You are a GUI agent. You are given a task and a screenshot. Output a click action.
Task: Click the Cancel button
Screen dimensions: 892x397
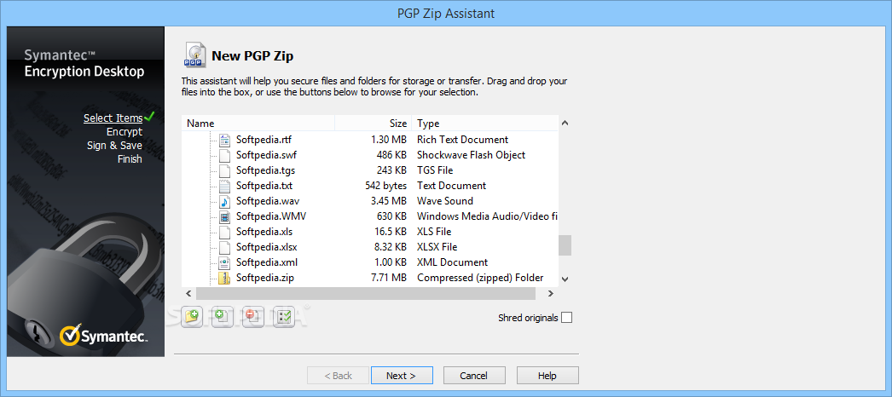point(474,376)
